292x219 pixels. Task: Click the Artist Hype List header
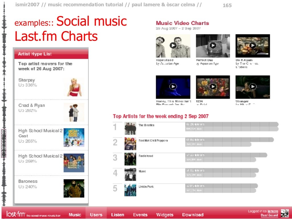[51, 54]
